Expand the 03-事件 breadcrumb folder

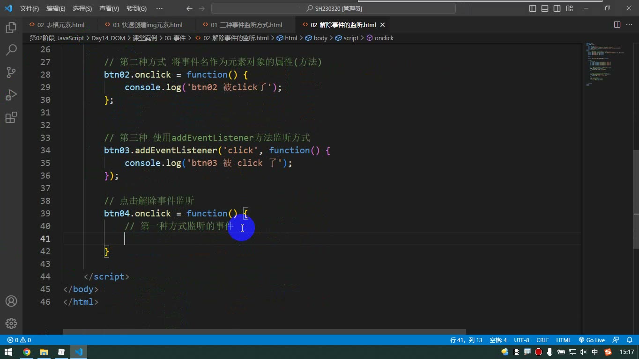click(175, 38)
